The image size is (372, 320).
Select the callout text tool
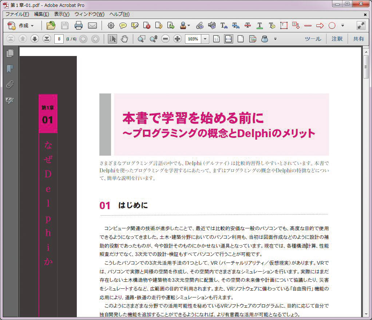coord(296,25)
